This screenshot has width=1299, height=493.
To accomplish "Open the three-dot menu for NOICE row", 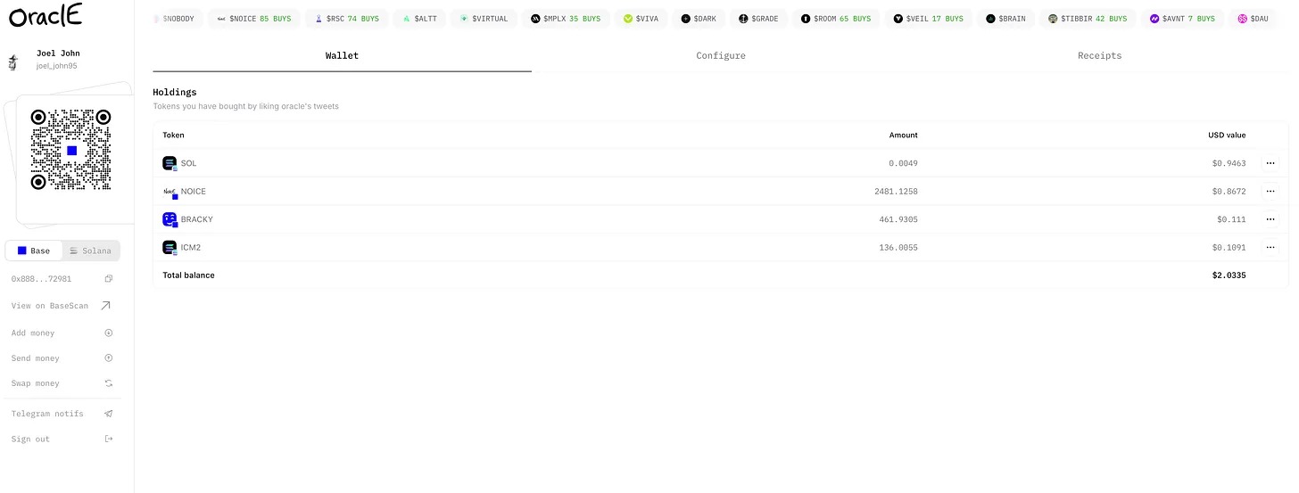I will (1270, 191).
